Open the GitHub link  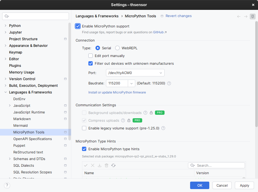[x=158, y=32]
